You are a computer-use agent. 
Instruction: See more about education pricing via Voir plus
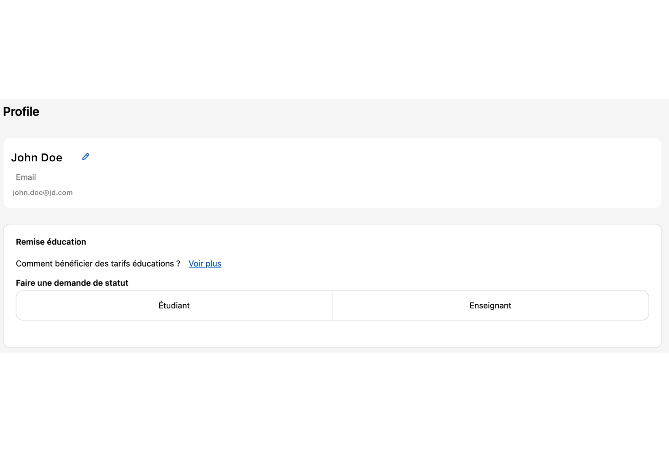coord(205,264)
